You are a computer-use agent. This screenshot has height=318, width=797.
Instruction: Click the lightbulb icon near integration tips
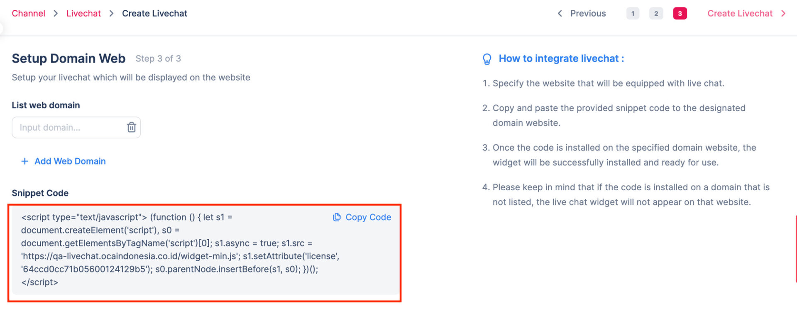[487, 59]
